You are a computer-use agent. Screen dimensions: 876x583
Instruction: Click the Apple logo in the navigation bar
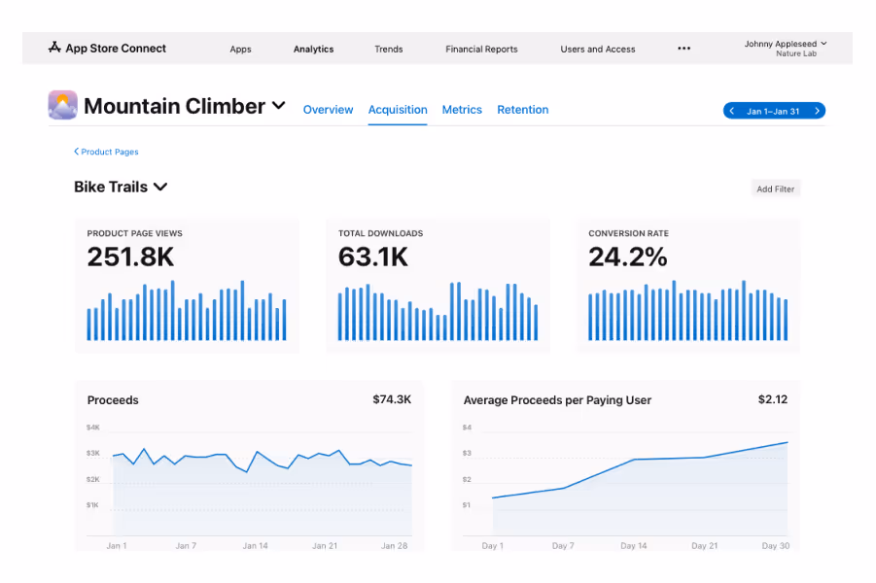(53, 48)
